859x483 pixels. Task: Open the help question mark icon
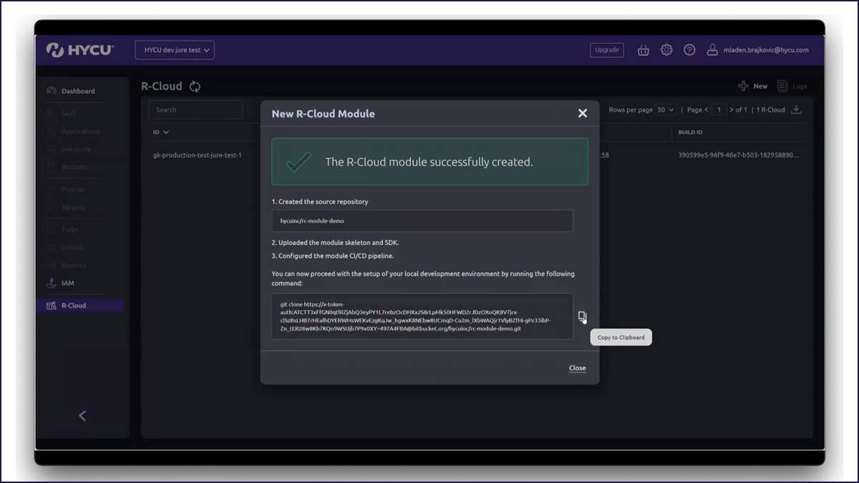(689, 50)
